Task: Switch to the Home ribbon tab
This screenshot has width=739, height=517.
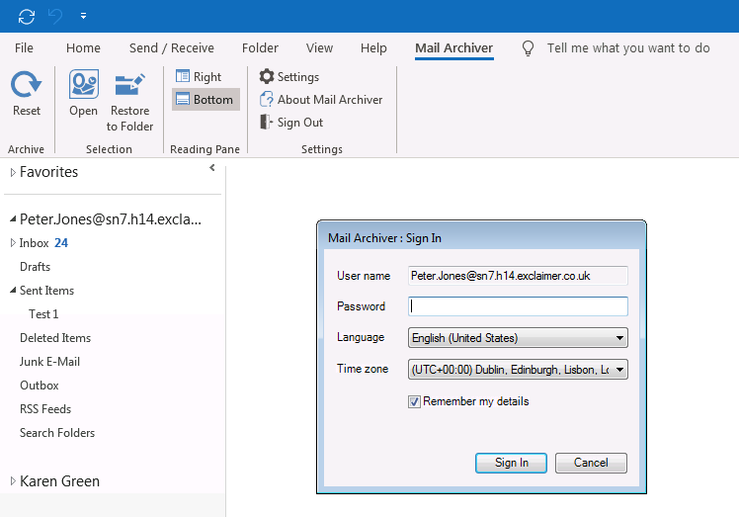Action: (83, 48)
